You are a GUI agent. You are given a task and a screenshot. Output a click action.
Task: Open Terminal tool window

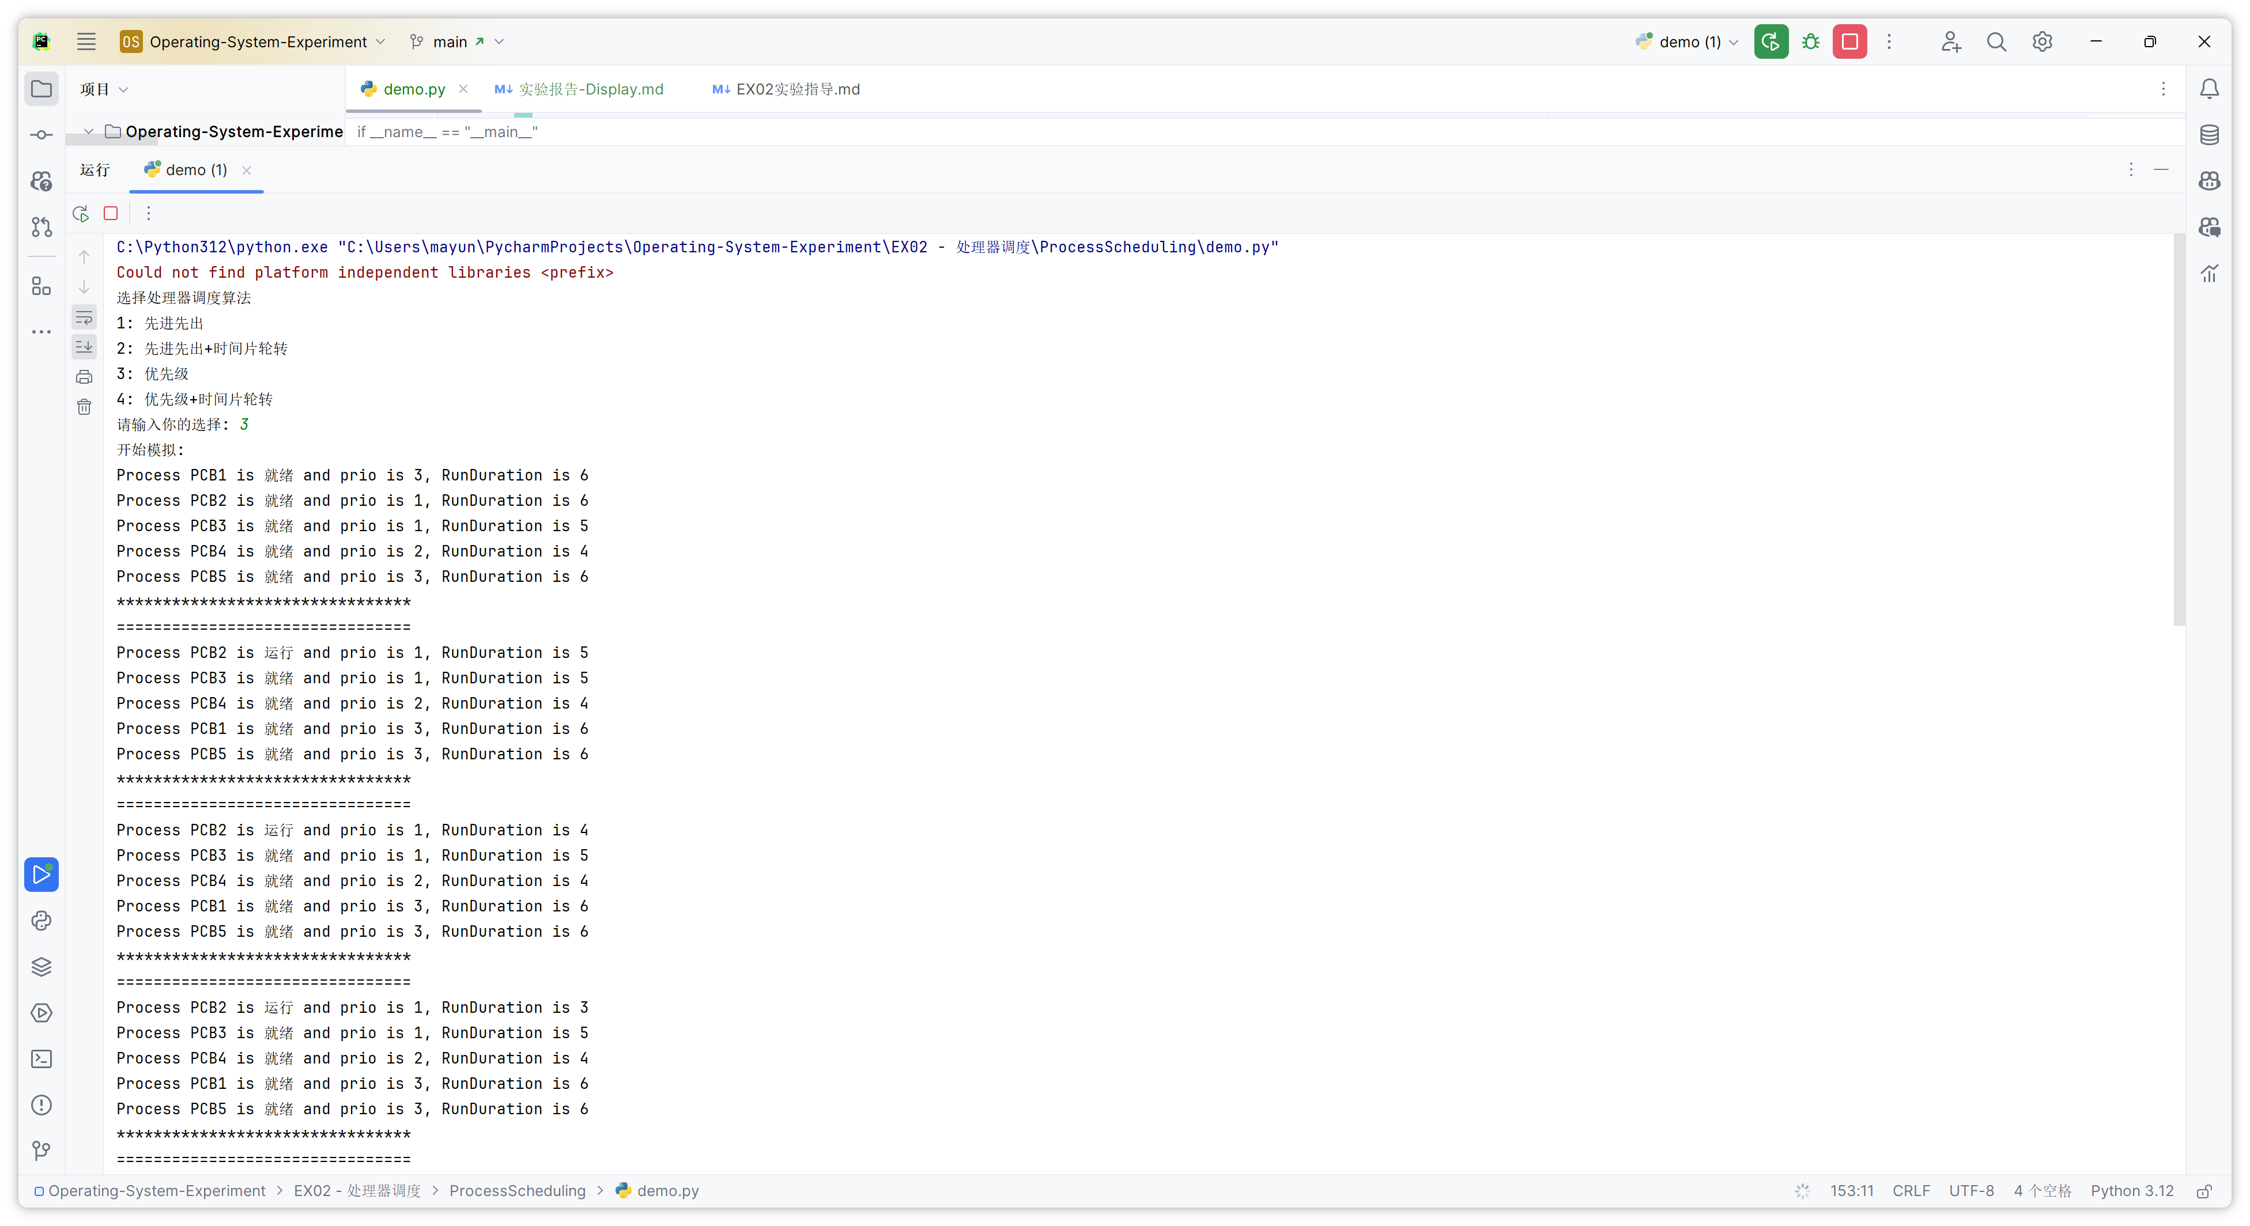pos(41,1059)
